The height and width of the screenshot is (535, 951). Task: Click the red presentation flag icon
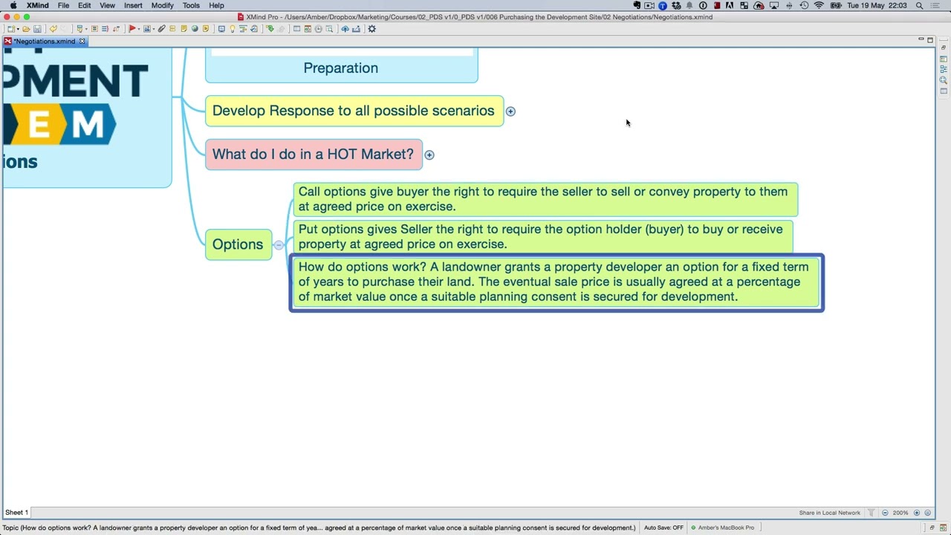[x=132, y=29]
